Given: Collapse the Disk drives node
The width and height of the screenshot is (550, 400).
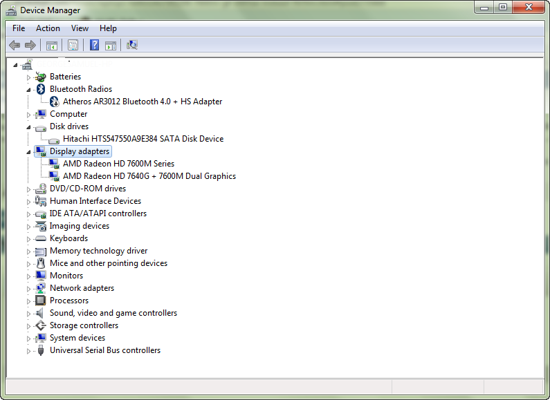Looking at the screenshot, I should [29, 127].
